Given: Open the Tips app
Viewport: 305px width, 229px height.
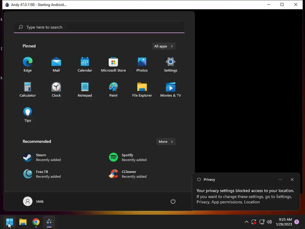Looking at the screenshot, I should [28, 115].
